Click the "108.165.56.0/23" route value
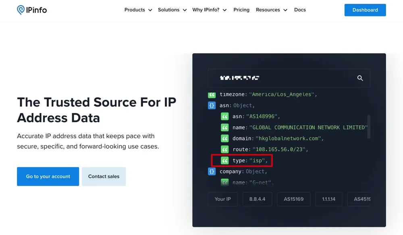403x235 pixels. click(279, 150)
